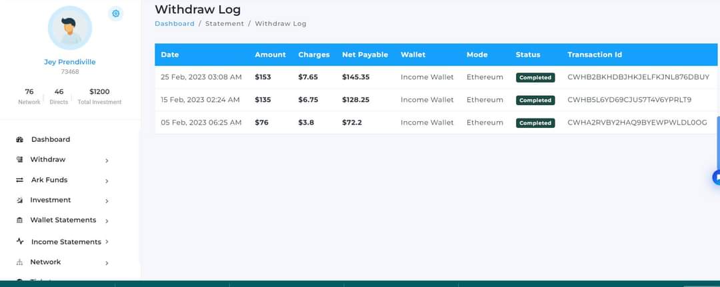
Task: Open Dashboard from the sidebar
Action: click(51, 139)
